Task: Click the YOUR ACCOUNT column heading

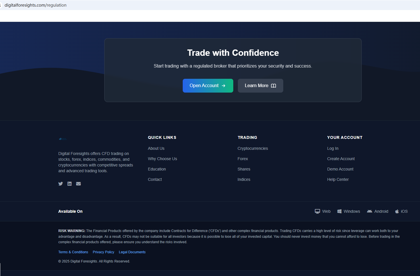Action: click(x=345, y=137)
